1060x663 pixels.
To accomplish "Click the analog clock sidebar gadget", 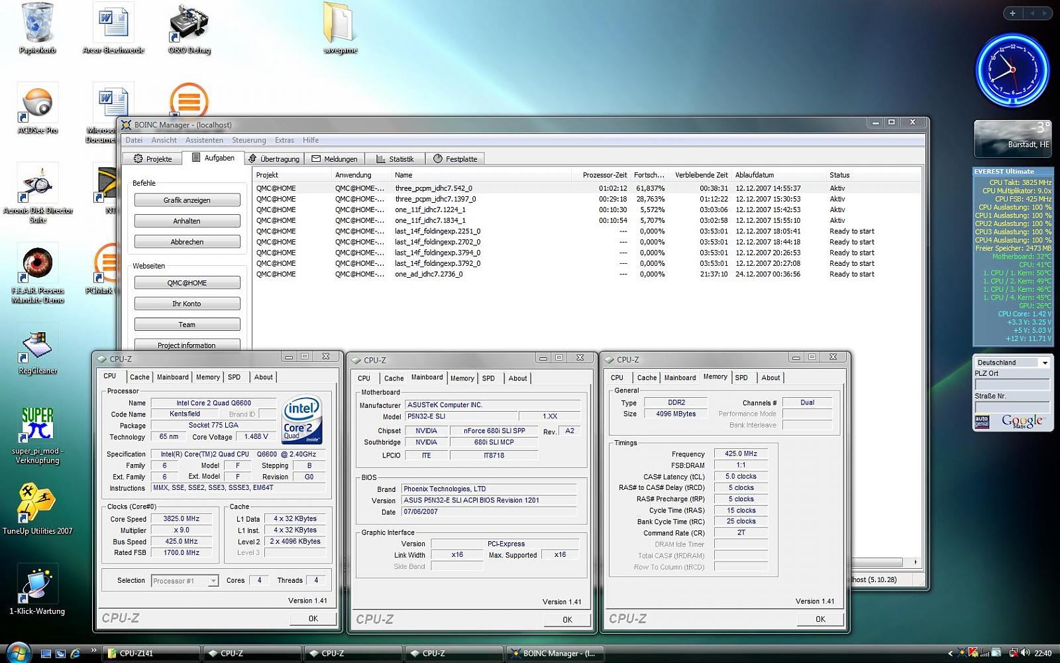I will (1012, 70).
